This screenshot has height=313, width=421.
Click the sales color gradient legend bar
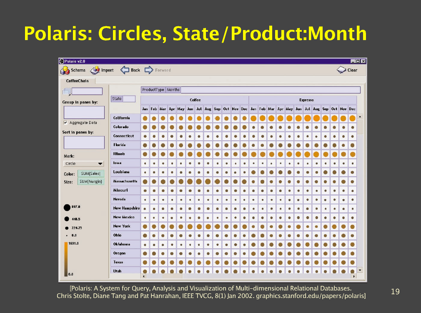click(x=66, y=259)
